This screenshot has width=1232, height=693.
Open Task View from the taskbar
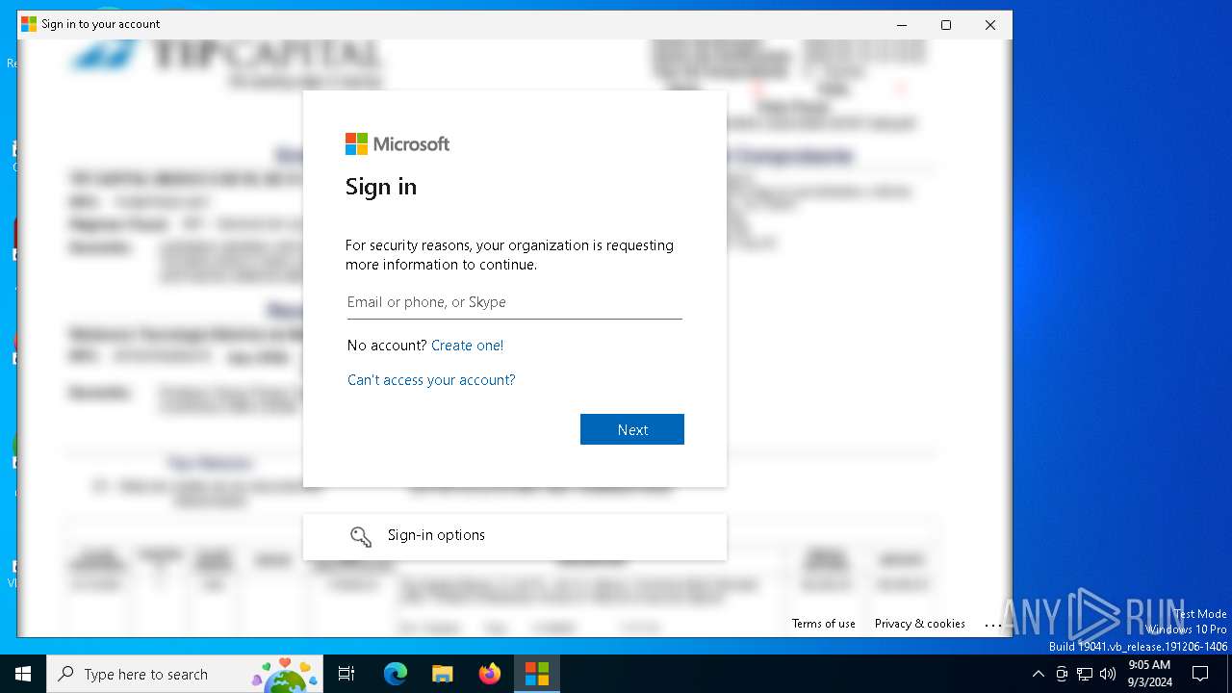point(346,674)
